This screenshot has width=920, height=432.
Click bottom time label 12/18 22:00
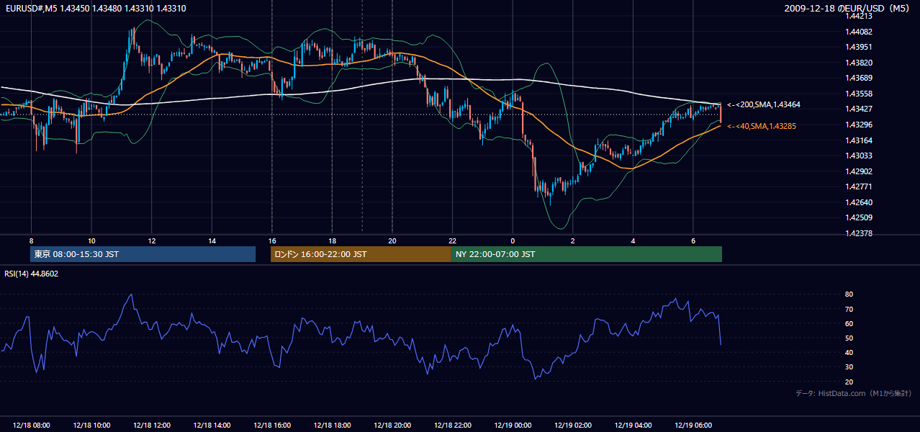coord(452,426)
